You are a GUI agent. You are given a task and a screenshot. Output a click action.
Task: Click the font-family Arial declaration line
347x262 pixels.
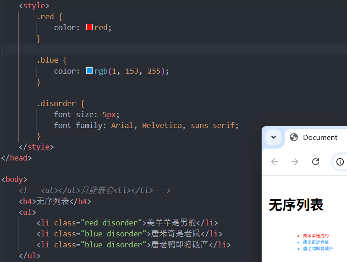[x=146, y=125]
